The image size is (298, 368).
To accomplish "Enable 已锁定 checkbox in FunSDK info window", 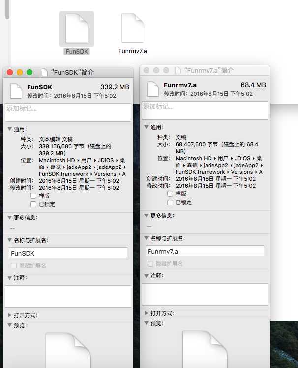I will coord(33,204).
